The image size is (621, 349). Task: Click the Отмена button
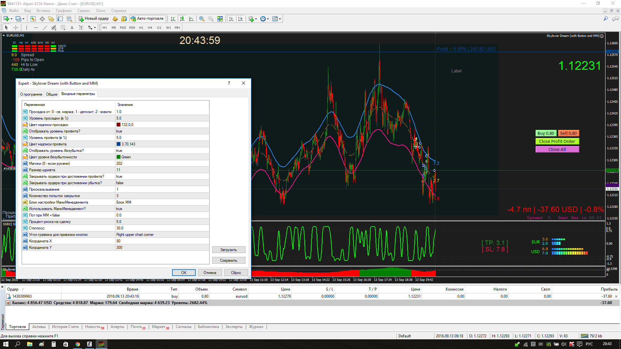[x=210, y=273]
